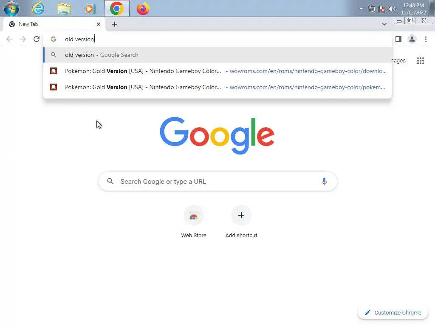Image resolution: width=435 pixels, height=326 pixels.
Task: Open the Google apps grid
Action: coord(420,60)
